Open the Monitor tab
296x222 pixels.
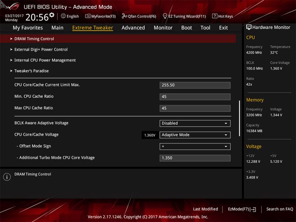click(x=163, y=28)
